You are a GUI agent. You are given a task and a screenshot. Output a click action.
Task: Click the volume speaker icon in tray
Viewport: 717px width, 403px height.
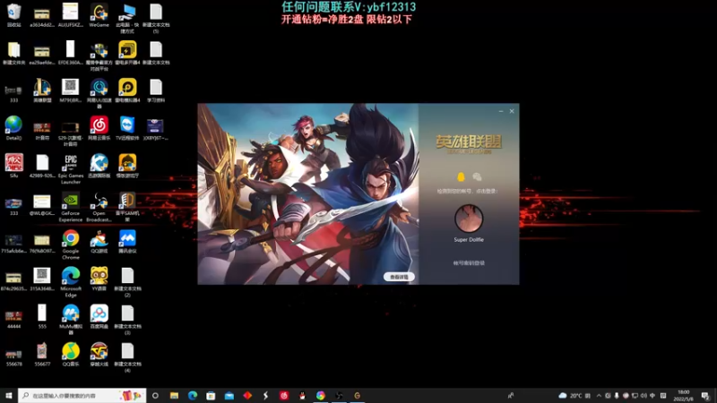coord(644,396)
